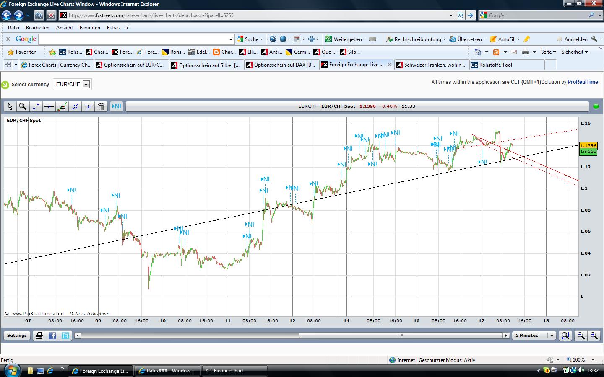Select the pointer cursor tool
This screenshot has width=604, height=377.
tap(10, 106)
